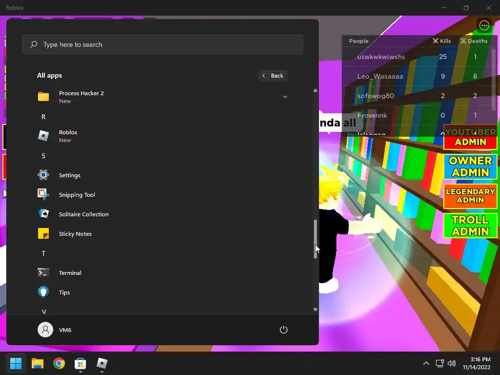
Task: Open the Process Hacker 2 folder icon
Action: pyautogui.click(x=43, y=97)
